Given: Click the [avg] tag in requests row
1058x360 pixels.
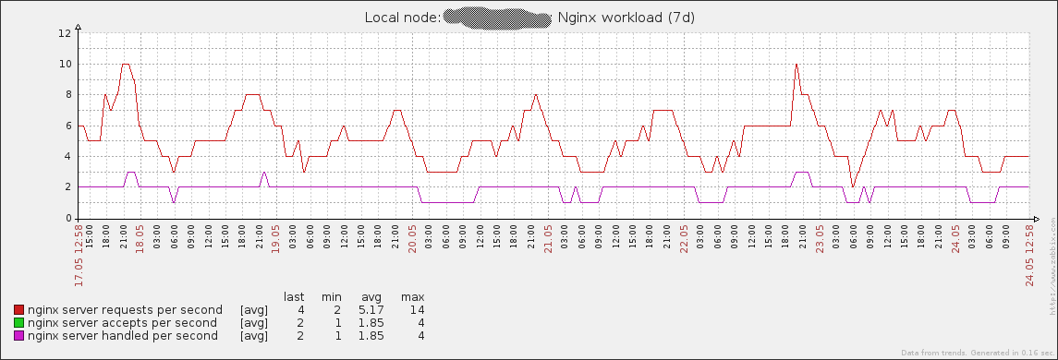Looking at the screenshot, I should [x=254, y=311].
